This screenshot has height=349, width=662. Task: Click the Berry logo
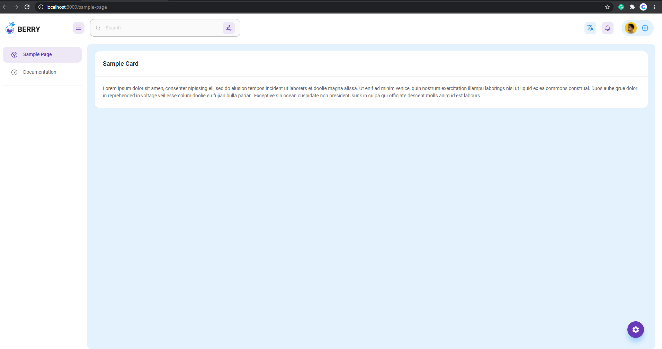pyautogui.click(x=23, y=28)
